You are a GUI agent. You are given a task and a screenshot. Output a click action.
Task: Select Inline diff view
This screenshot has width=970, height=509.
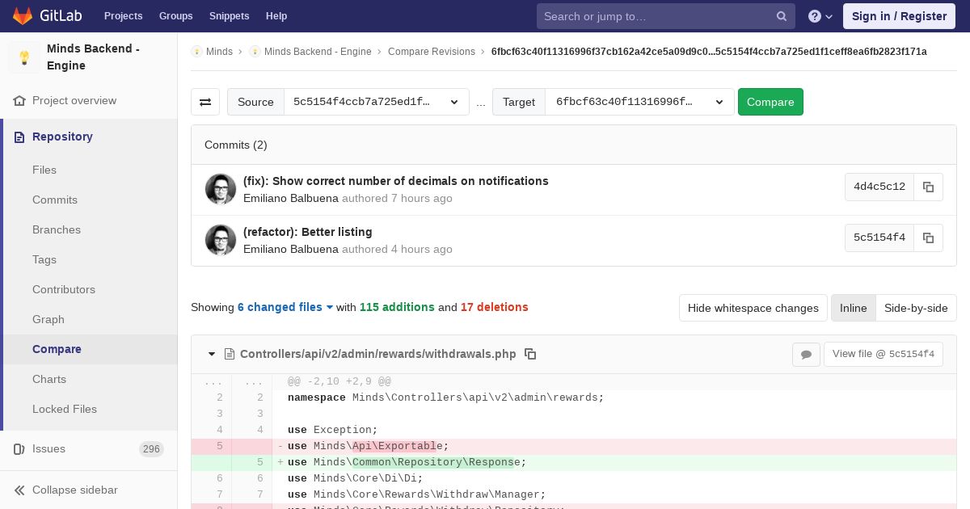click(x=853, y=308)
